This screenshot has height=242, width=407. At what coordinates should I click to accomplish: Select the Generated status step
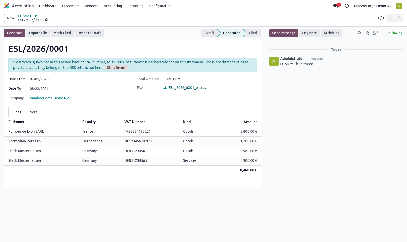[231, 33]
